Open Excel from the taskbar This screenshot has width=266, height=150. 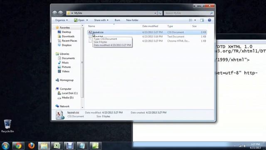pyautogui.click(x=57, y=146)
